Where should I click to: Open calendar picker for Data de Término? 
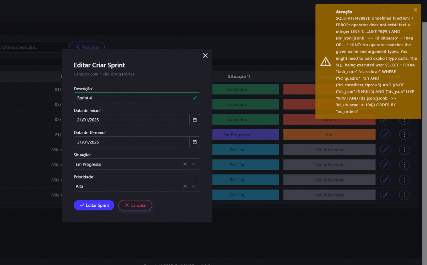(195, 142)
